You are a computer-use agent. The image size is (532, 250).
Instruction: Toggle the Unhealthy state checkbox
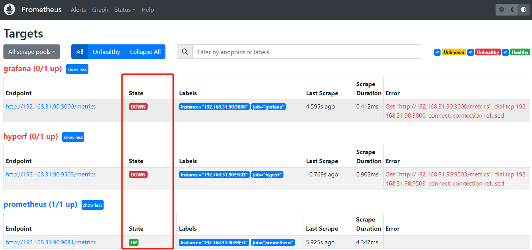pos(471,52)
